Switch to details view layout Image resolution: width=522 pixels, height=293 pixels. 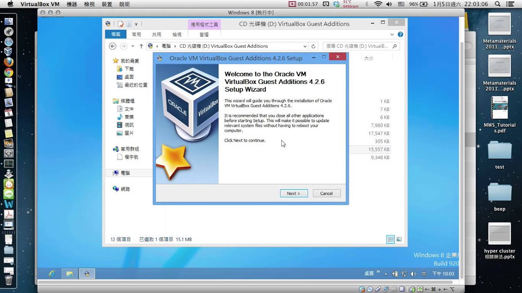click(390, 239)
